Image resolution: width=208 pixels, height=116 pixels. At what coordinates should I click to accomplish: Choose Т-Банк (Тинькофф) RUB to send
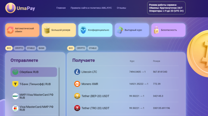[34, 84]
